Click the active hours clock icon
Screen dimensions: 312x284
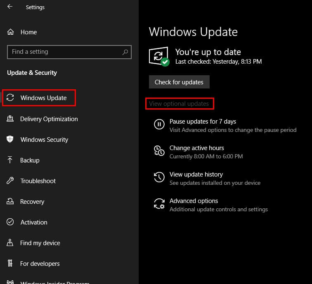159,150
